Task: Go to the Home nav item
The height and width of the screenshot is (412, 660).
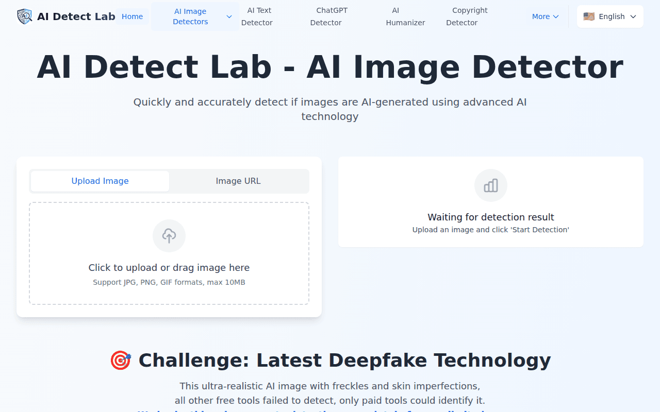Action: [x=133, y=16]
